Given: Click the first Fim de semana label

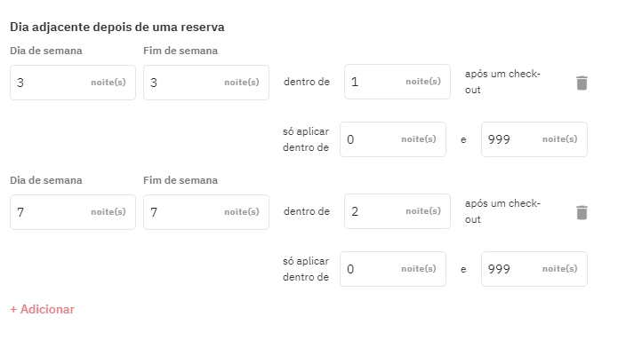Looking at the screenshot, I should 181,51.
